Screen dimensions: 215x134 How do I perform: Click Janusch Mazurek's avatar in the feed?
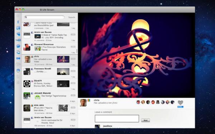click(x=27, y=96)
